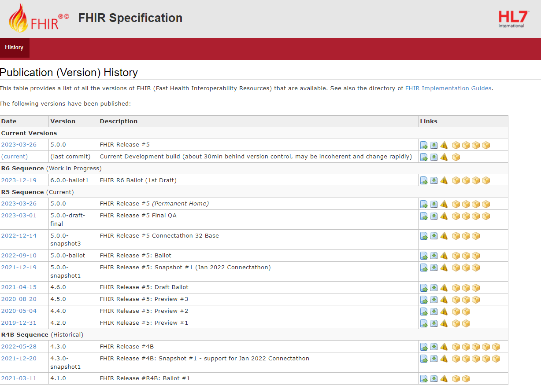Click the Date column header
541x385 pixels.
(8, 121)
